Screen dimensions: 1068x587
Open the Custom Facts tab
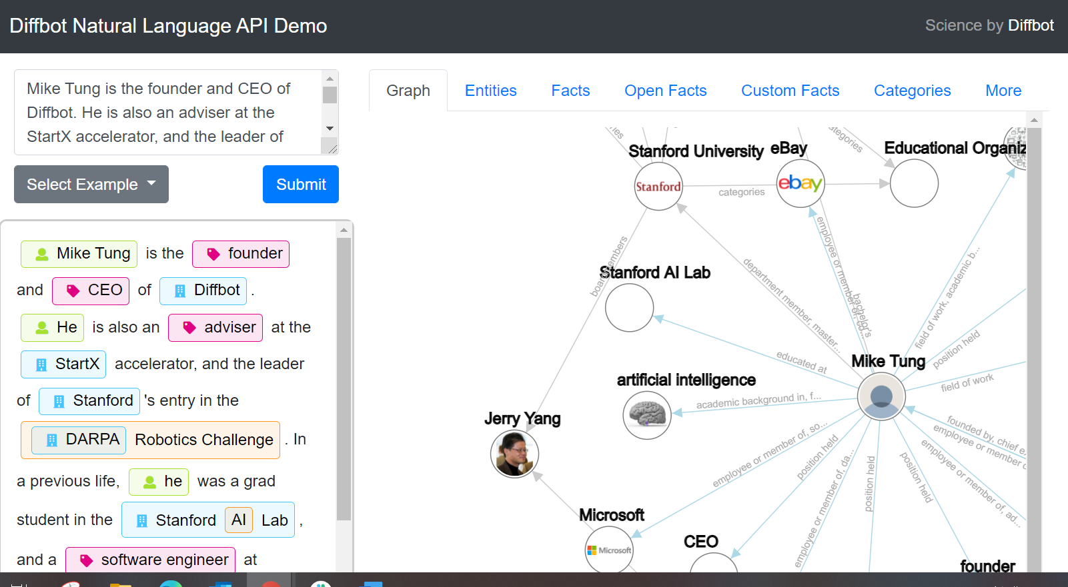point(790,91)
